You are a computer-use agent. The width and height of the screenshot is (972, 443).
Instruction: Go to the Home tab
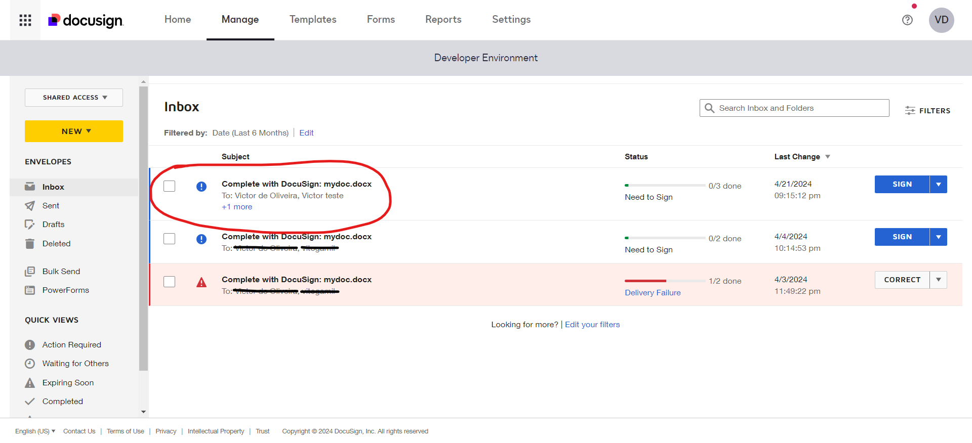[x=178, y=19]
